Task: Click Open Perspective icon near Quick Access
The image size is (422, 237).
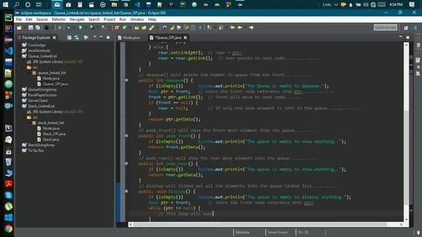Action: tap(406, 28)
